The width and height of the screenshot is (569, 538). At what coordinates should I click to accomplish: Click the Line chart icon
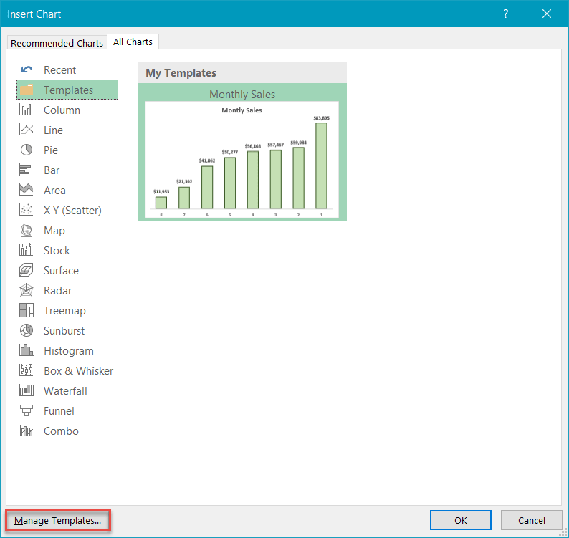(x=26, y=130)
